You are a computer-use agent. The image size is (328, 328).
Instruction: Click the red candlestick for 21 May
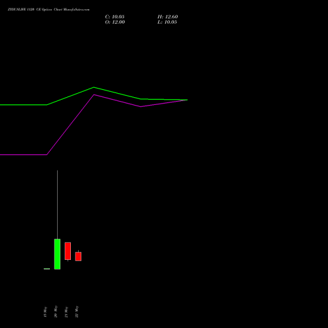68,251
